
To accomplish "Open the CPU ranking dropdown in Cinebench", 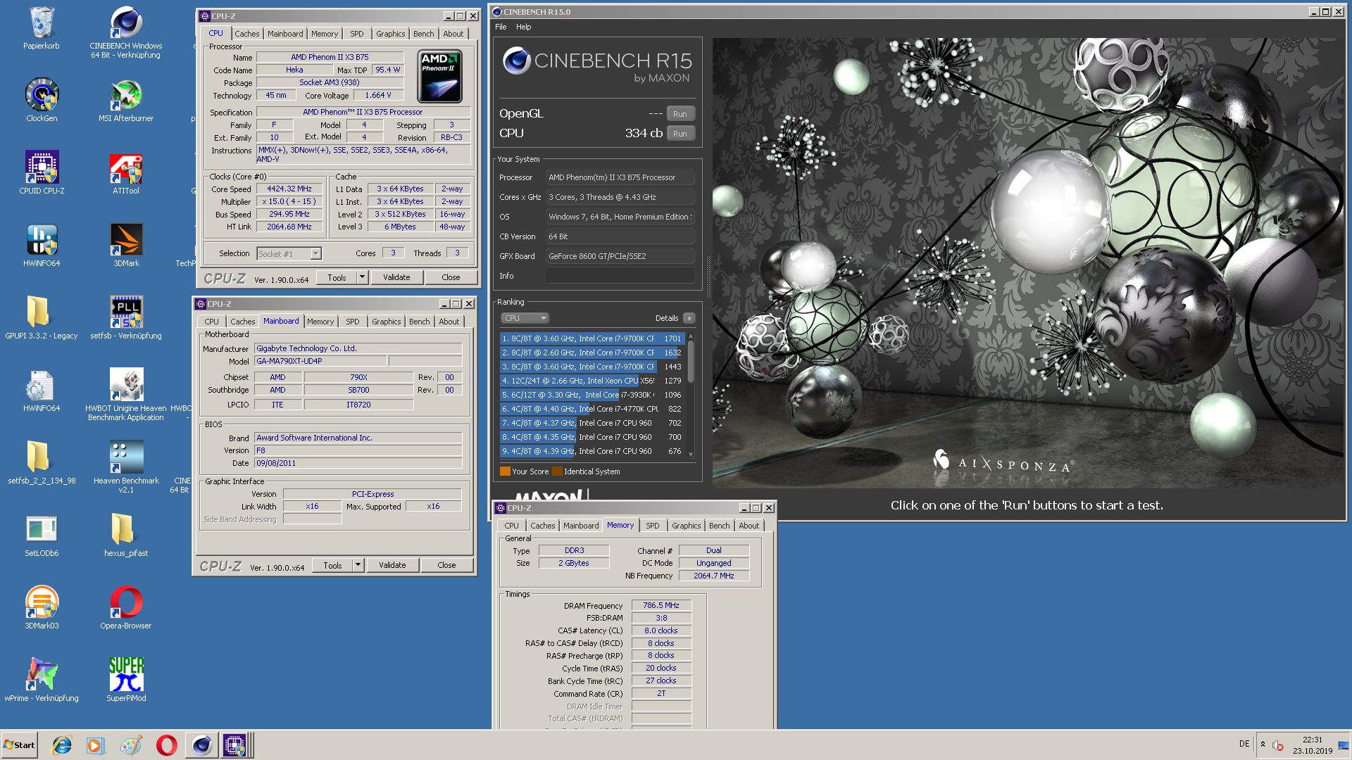I will click(524, 318).
